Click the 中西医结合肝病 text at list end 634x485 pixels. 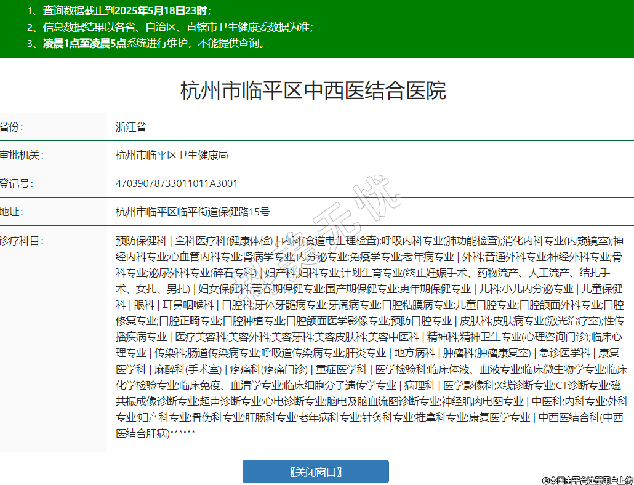pos(143,433)
